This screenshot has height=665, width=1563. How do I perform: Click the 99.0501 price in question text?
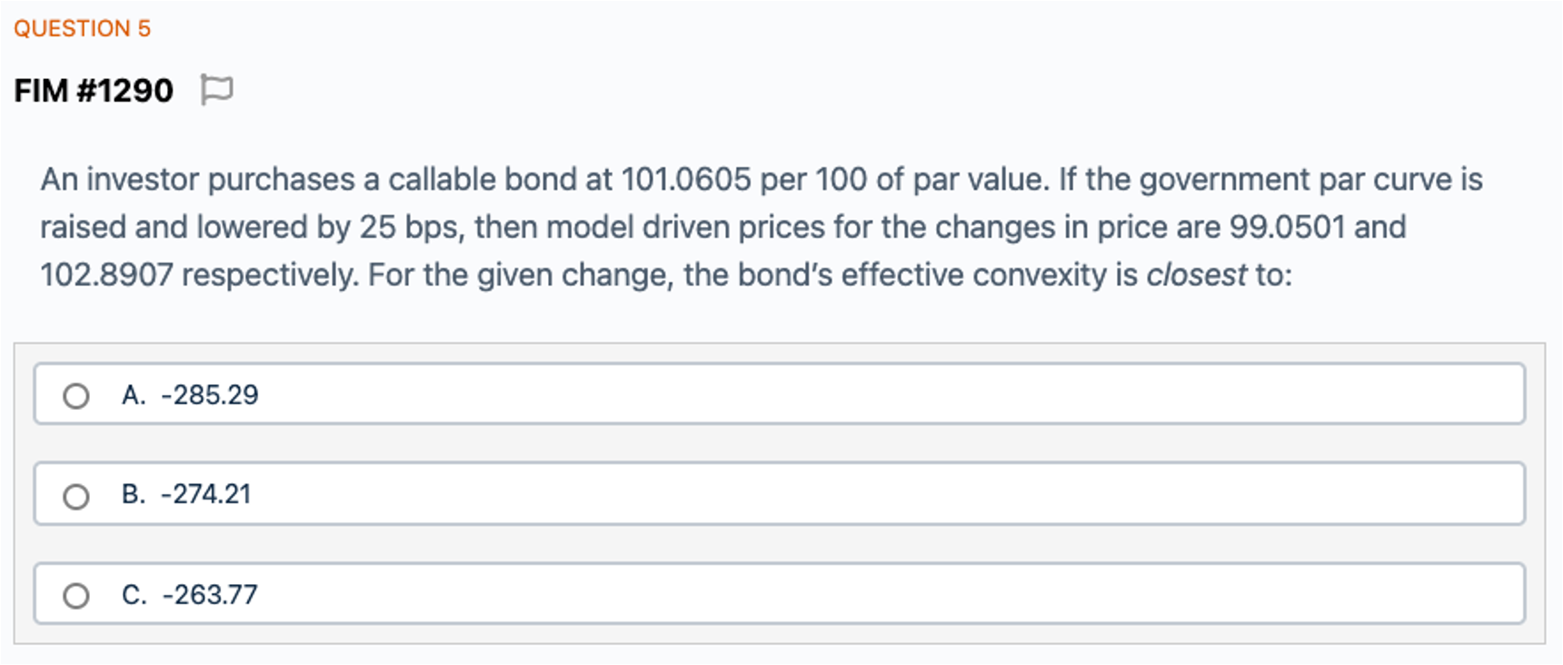pyautogui.click(x=1287, y=226)
